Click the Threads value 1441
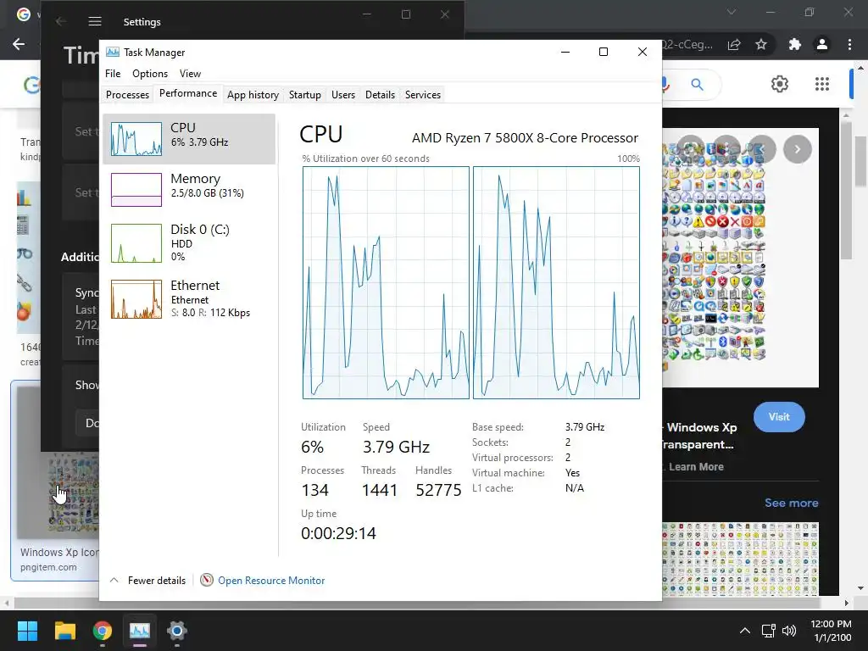The image size is (868, 651). click(379, 490)
